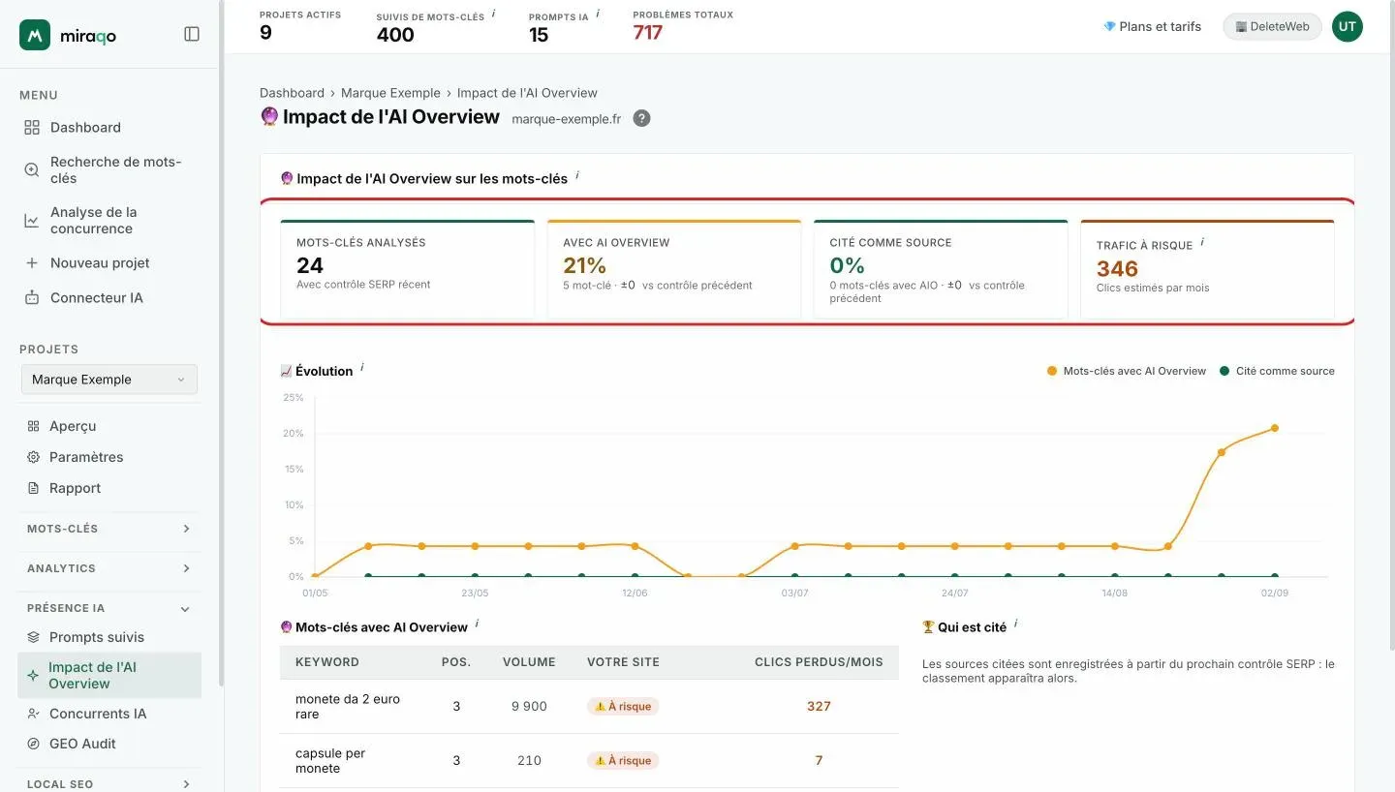Click the DeleteWeb account button

[1272, 27]
